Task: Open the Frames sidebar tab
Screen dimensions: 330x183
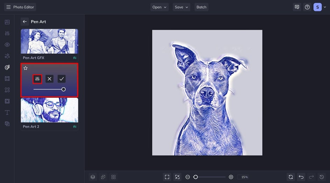Action: tap(7, 79)
